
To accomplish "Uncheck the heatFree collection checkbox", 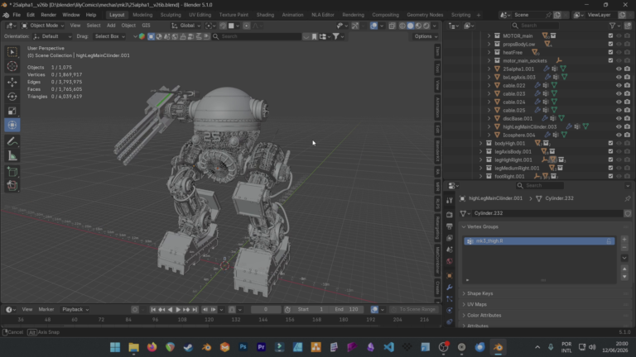I will pos(610,52).
